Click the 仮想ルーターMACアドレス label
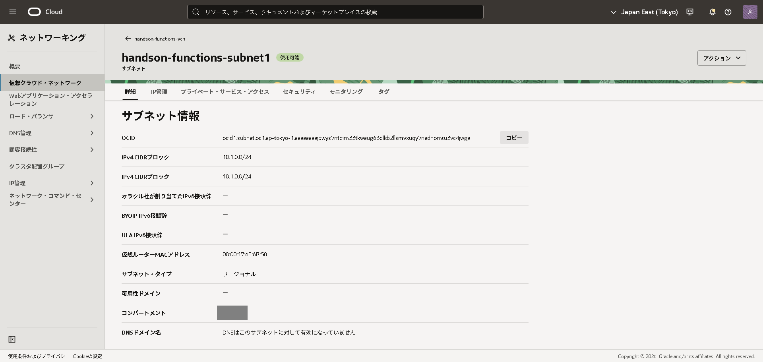The width and height of the screenshot is (763, 362). click(x=156, y=255)
